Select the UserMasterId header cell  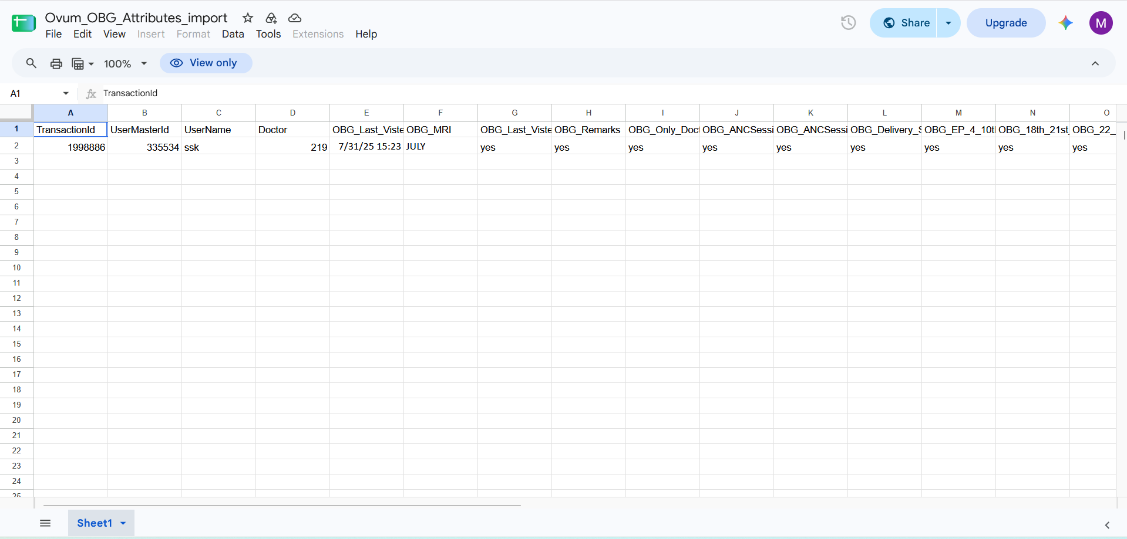(144, 130)
